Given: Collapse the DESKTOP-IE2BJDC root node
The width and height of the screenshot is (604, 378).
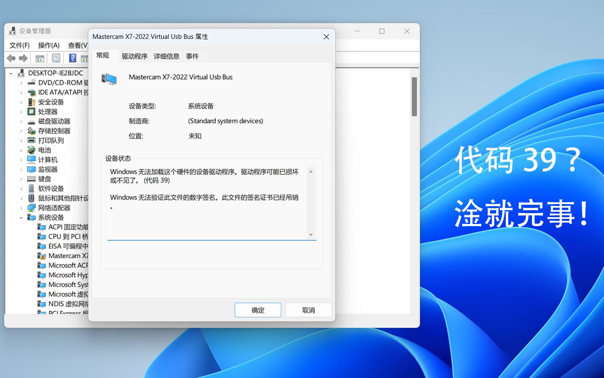Looking at the screenshot, I should coord(12,73).
